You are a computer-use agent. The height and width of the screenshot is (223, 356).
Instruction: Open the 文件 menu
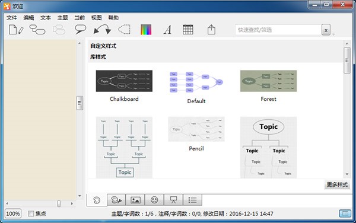[x=12, y=18]
